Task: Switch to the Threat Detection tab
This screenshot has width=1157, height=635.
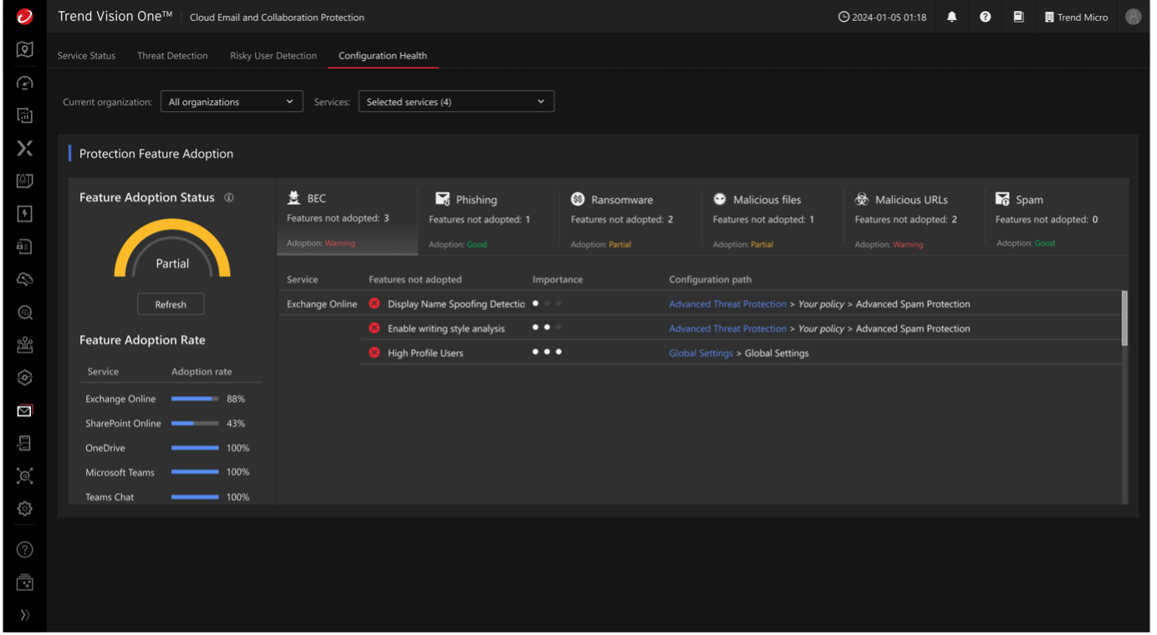Action: pos(172,55)
